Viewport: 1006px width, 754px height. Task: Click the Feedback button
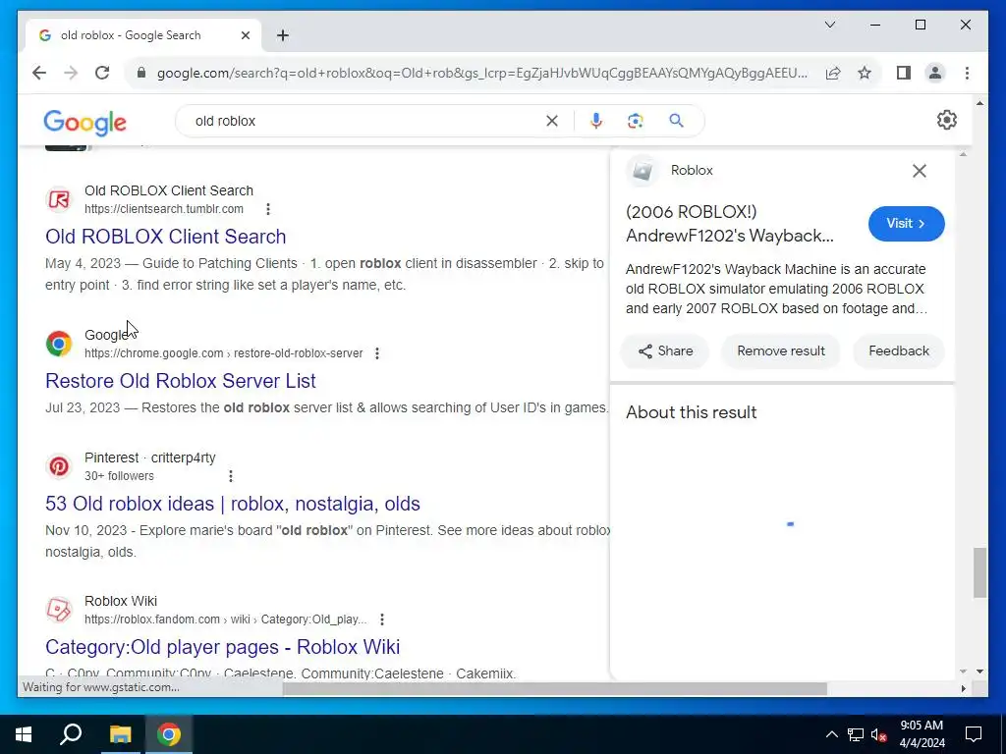click(898, 351)
